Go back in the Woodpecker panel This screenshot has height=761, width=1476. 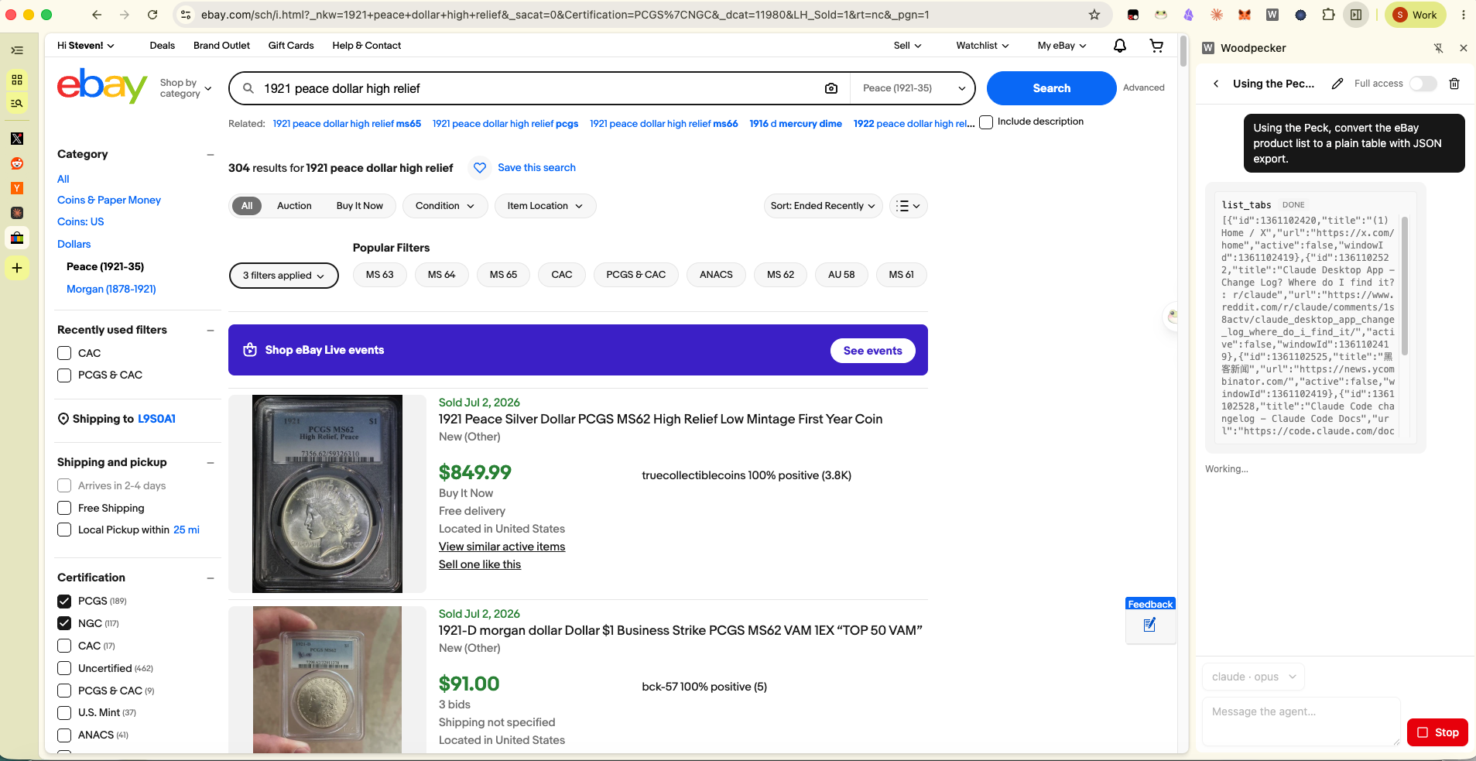[1216, 84]
